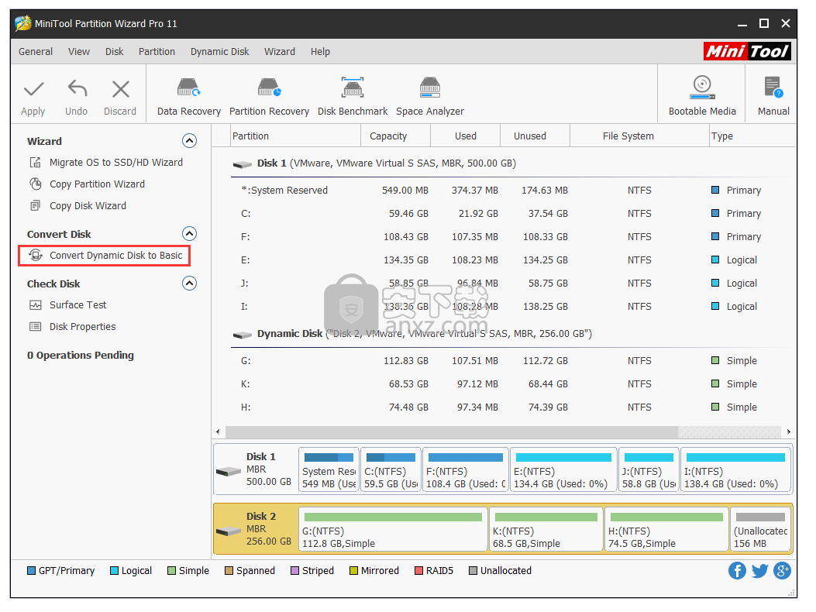Click horizontal scrollbar right arrow
Screen dimensions: 816x612
click(789, 431)
